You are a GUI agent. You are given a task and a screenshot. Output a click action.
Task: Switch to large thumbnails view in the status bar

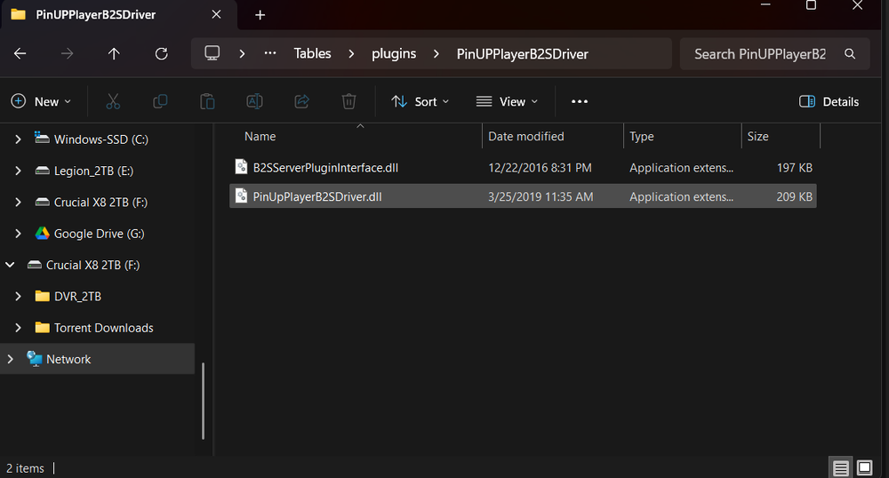coord(865,468)
